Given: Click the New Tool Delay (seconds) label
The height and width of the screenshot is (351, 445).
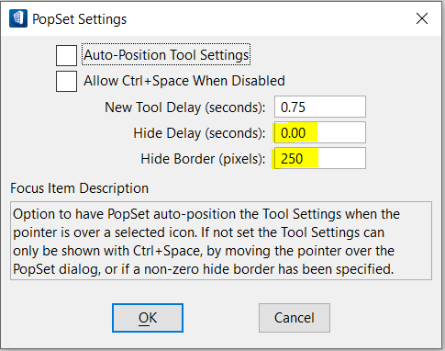Looking at the screenshot, I should 184,108.
